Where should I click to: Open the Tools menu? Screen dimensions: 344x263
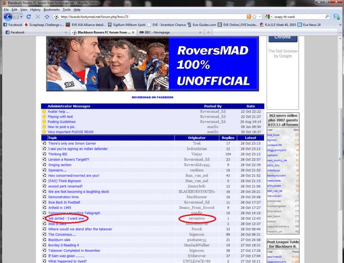tap(67, 9)
